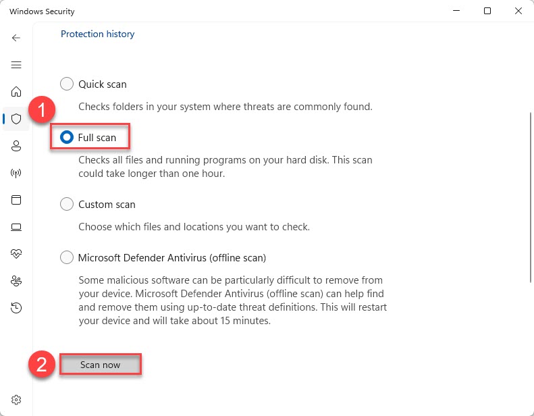
Task: Choose the Custom scan option
Action: [x=67, y=204]
